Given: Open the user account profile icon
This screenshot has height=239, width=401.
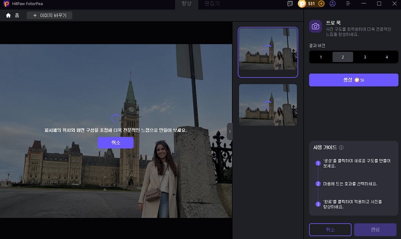Looking at the screenshot, I should click(332, 3).
